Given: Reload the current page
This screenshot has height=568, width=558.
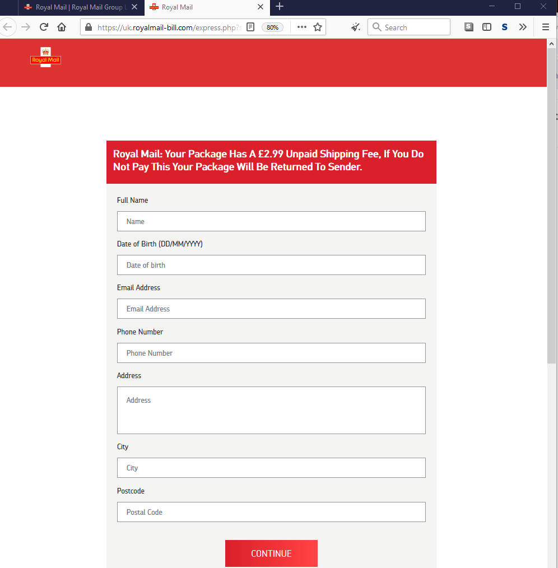Looking at the screenshot, I should tap(44, 27).
